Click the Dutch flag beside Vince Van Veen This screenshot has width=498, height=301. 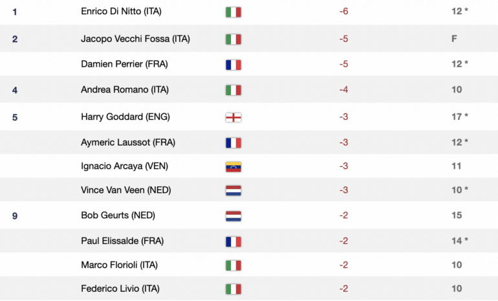233,190
